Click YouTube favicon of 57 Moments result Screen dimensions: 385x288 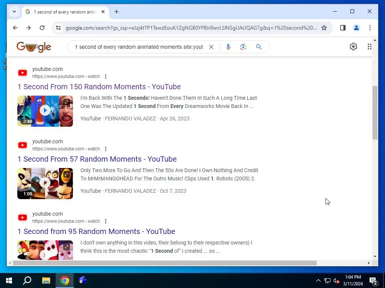point(23,145)
